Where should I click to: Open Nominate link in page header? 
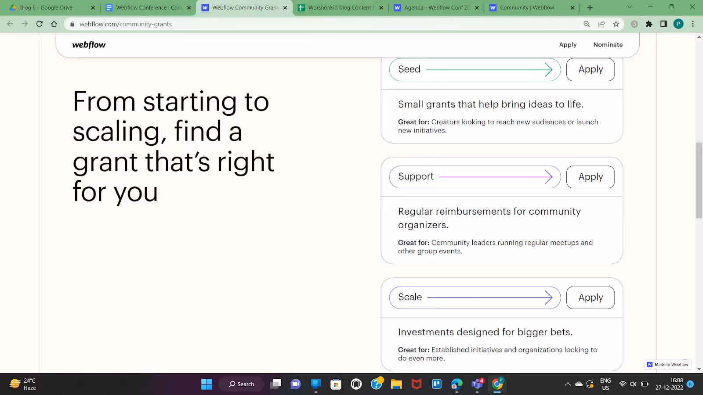608,45
